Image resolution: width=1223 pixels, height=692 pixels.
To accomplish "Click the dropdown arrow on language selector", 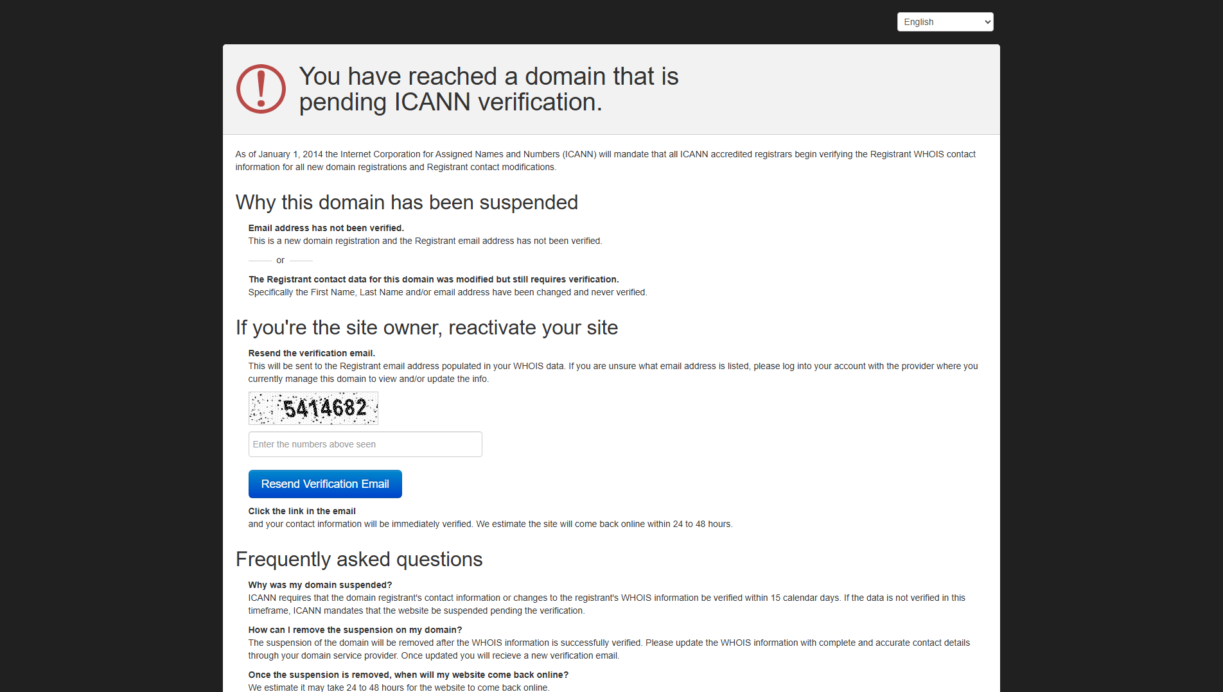I will point(987,22).
